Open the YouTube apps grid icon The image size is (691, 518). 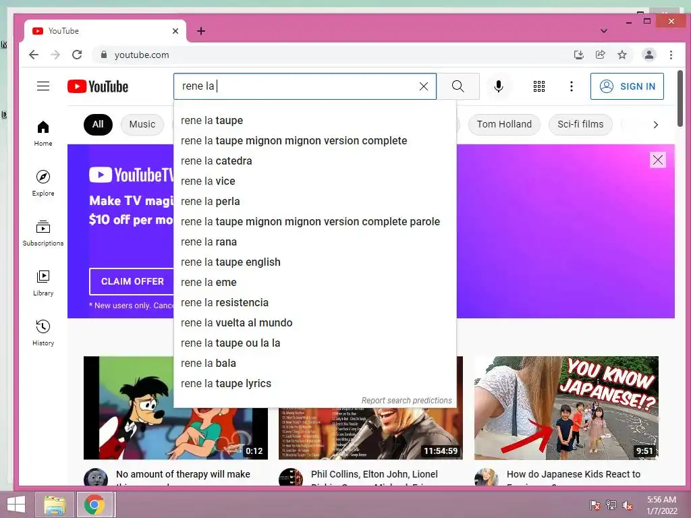(x=539, y=86)
